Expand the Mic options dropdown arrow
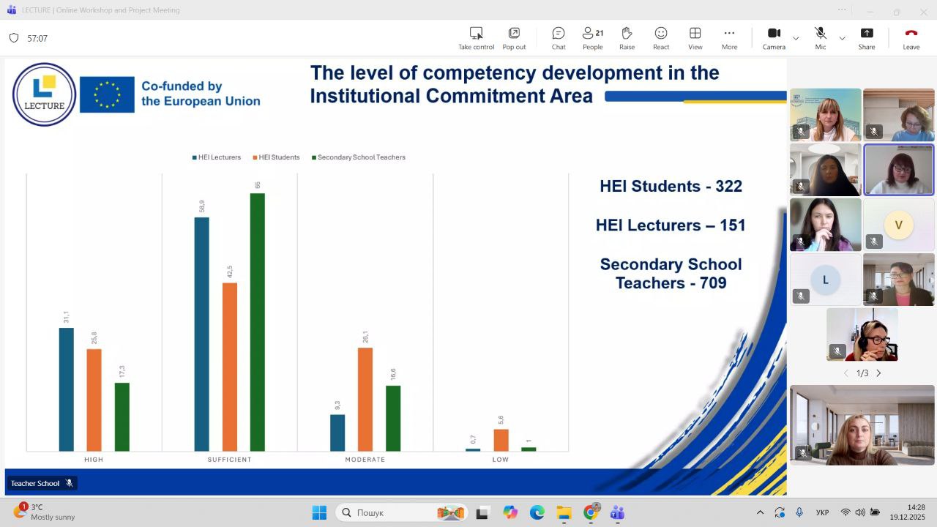Image resolution: width=937 pixels, height=527 pixels. point(842,38)
